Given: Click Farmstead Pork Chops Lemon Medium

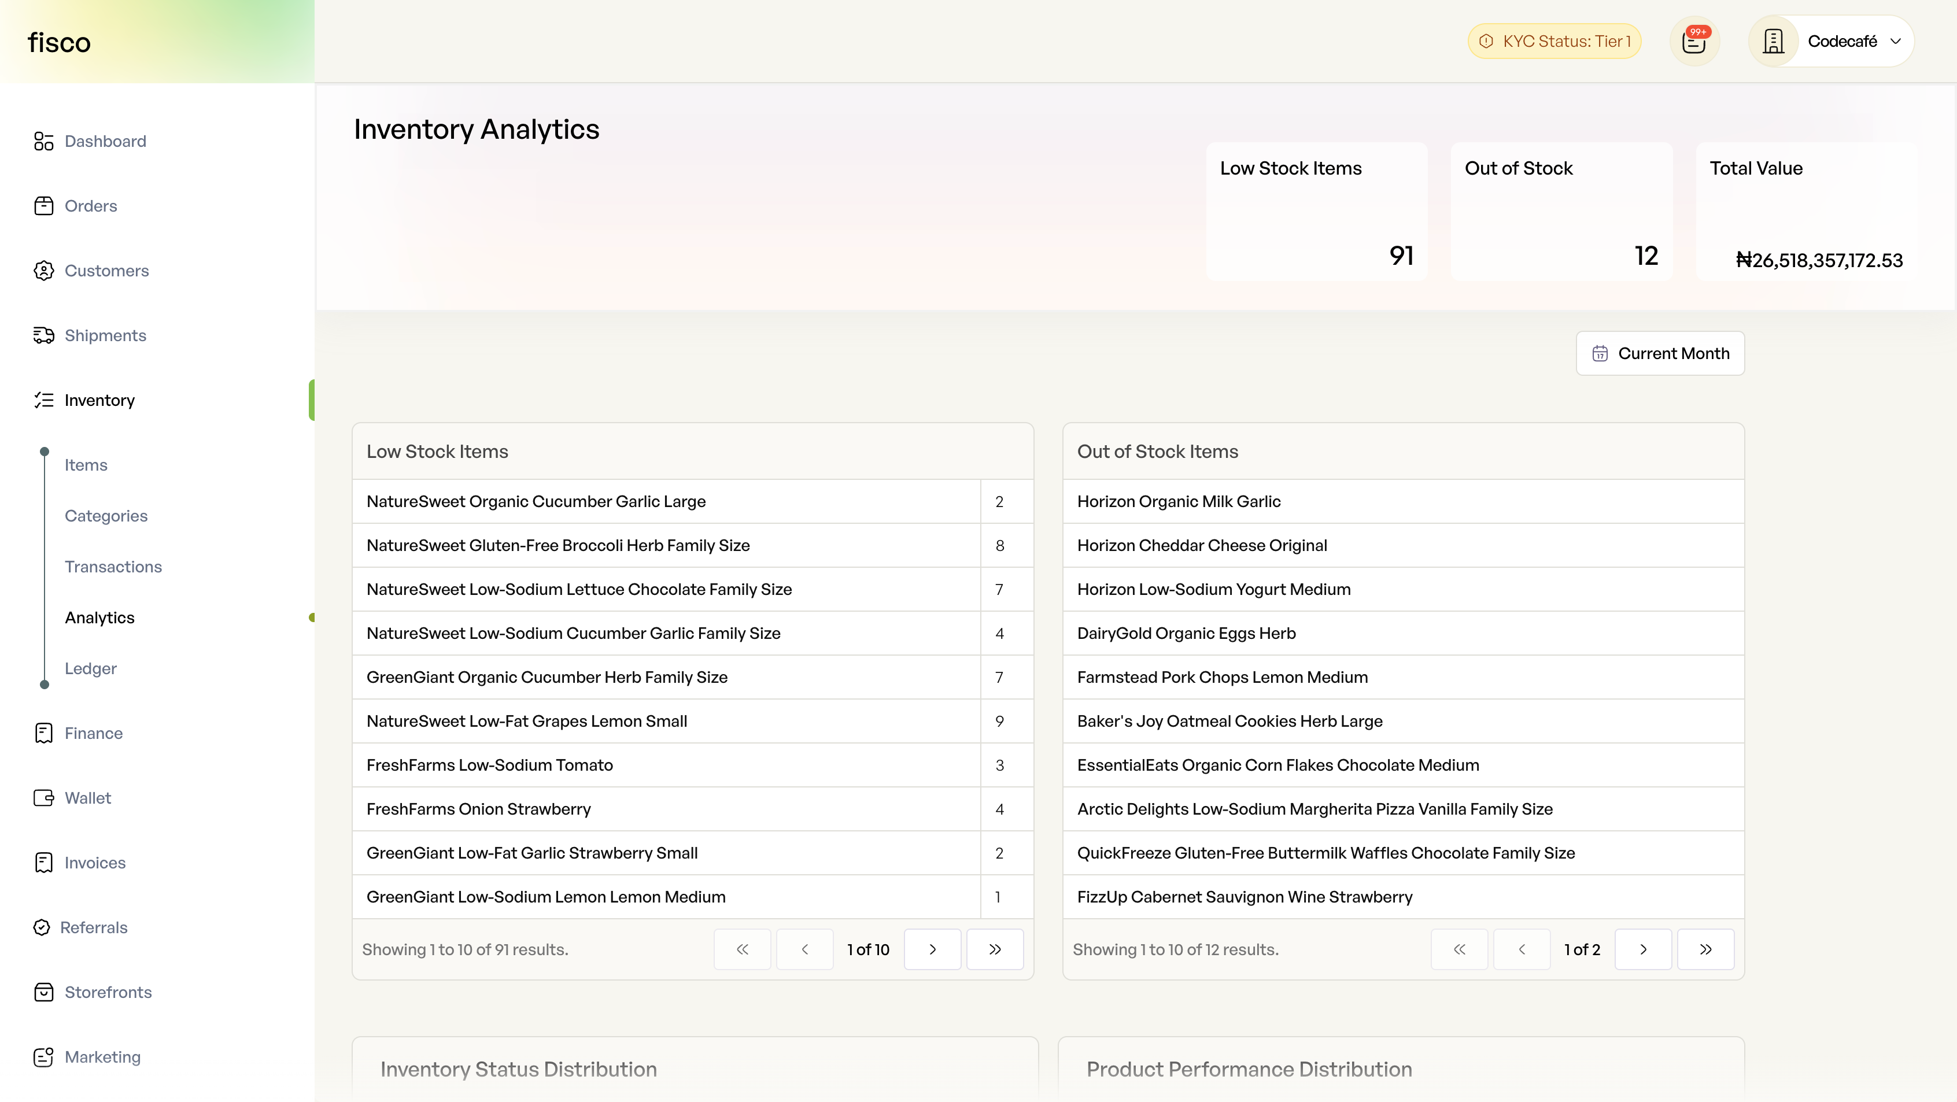Looking at the screenshot, I should 1403,678.
